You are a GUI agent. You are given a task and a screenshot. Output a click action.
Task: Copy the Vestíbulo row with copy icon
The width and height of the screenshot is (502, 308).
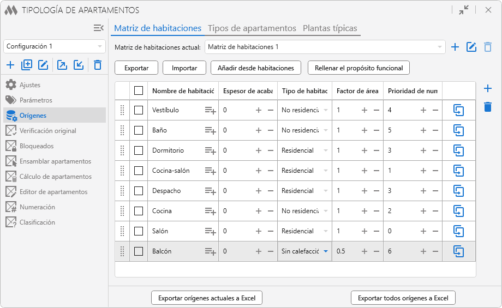coord(459,110)
